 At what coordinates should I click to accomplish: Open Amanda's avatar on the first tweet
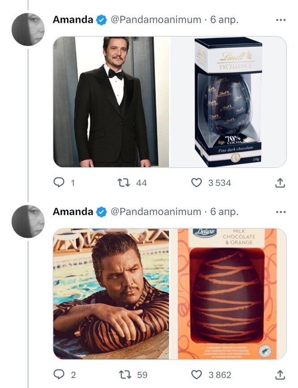[28, 30]
